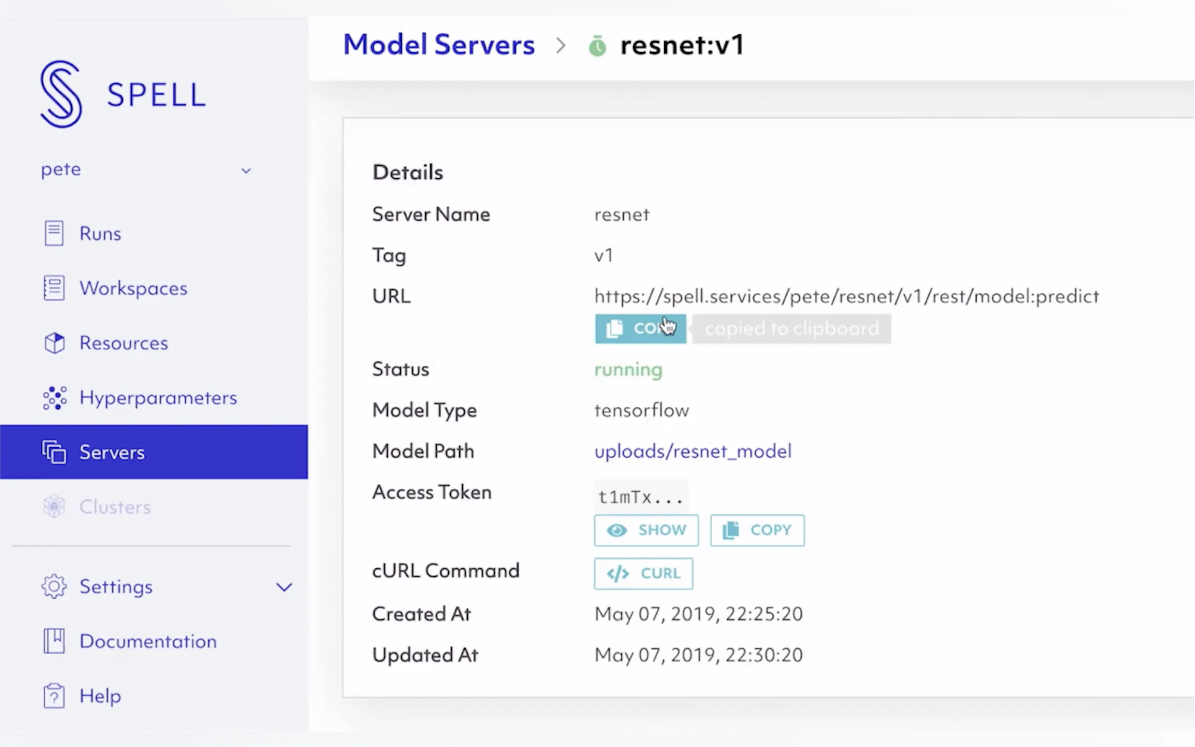The width and height of the screenshot is (1195, 747).
Task: Click the Help clipboard icon
Action: (54, 696)
